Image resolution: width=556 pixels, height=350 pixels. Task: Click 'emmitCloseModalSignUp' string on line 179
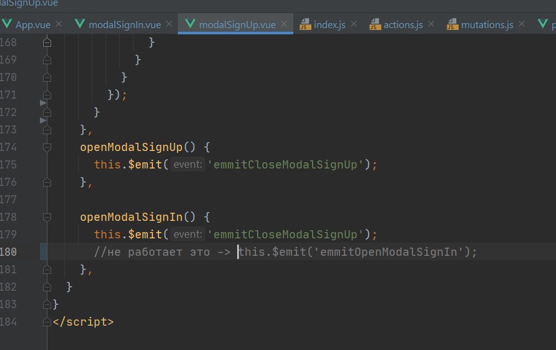tap(285, 235)
